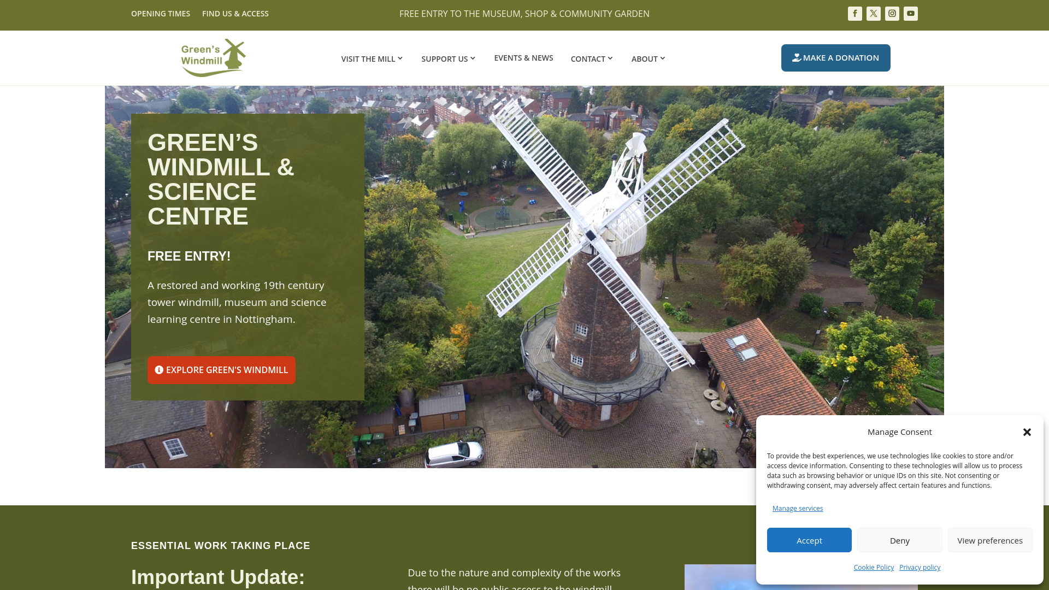Accept cookies in the consent dialog
1049x590 pixels.
[x=809, y=540]
